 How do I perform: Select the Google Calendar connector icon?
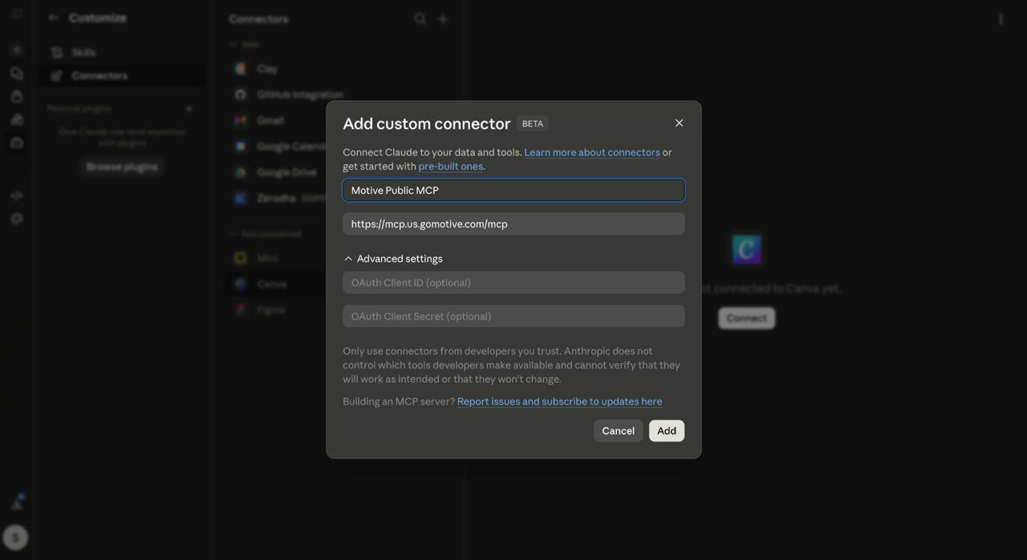click(x=241, y=147)
